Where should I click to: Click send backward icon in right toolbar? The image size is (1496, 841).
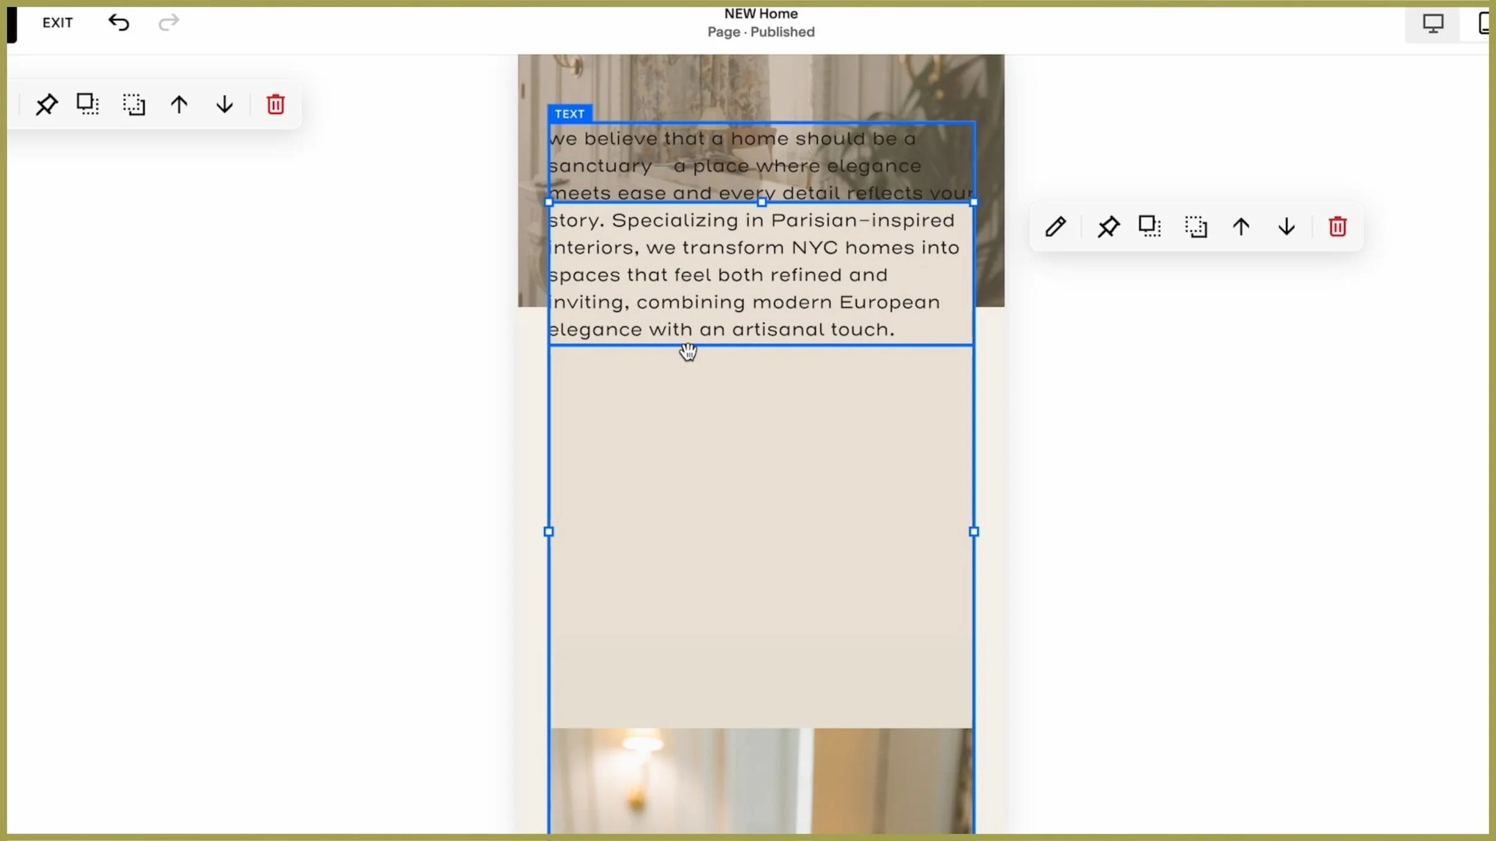tap(1196, 227)
